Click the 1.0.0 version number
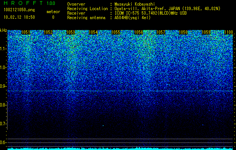Image resolution: width=236 pixels, height=150 pixels. pyautogui.click(x=51, y=3)
